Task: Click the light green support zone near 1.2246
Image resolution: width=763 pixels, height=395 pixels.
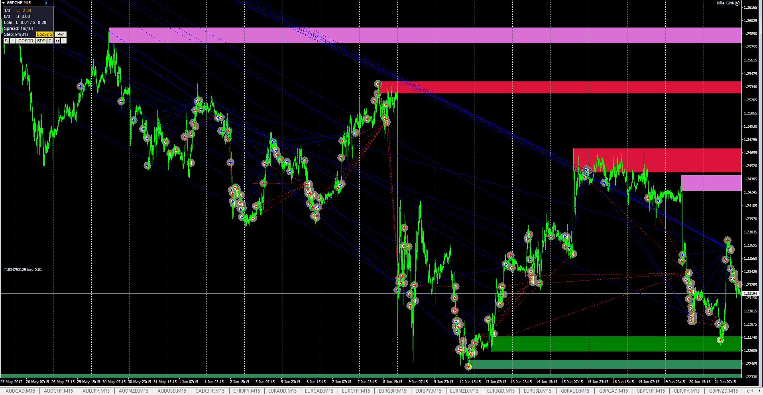Action: point(605,364)
